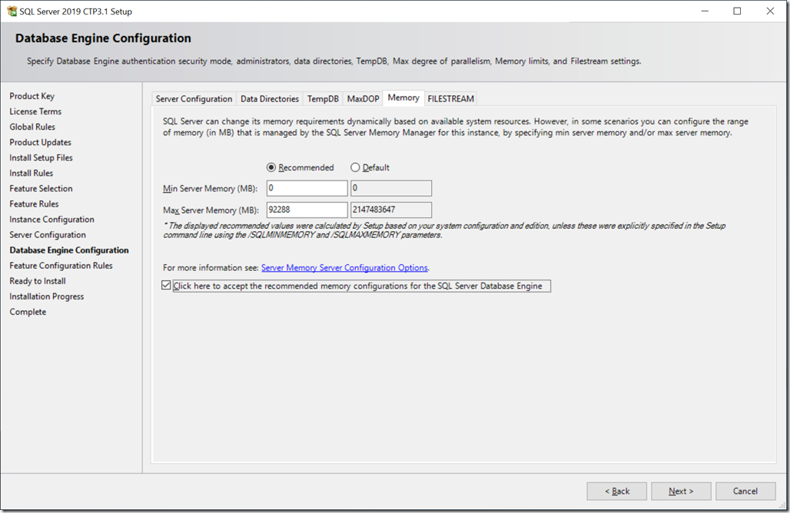The image size is (790, 513).
Task: Click the SQL Server setup title bar icon
Action: click(12, 11)
